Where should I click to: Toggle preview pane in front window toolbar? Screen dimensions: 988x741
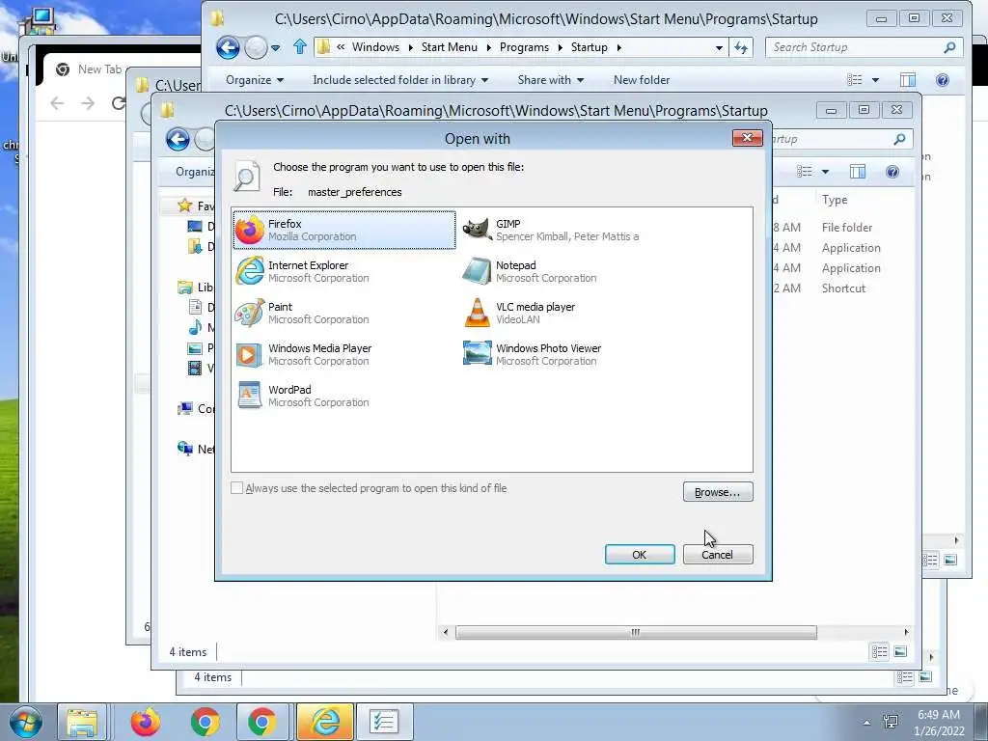[x=858, y=172]
